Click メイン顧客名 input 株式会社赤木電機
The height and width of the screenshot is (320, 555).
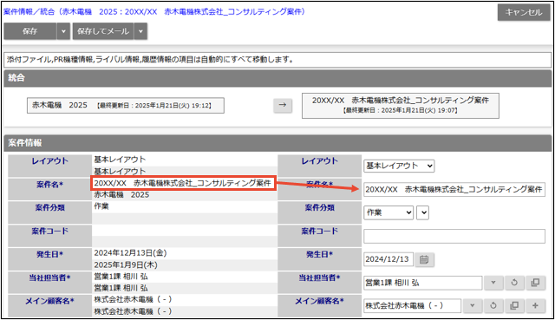(x=412, y=305)
